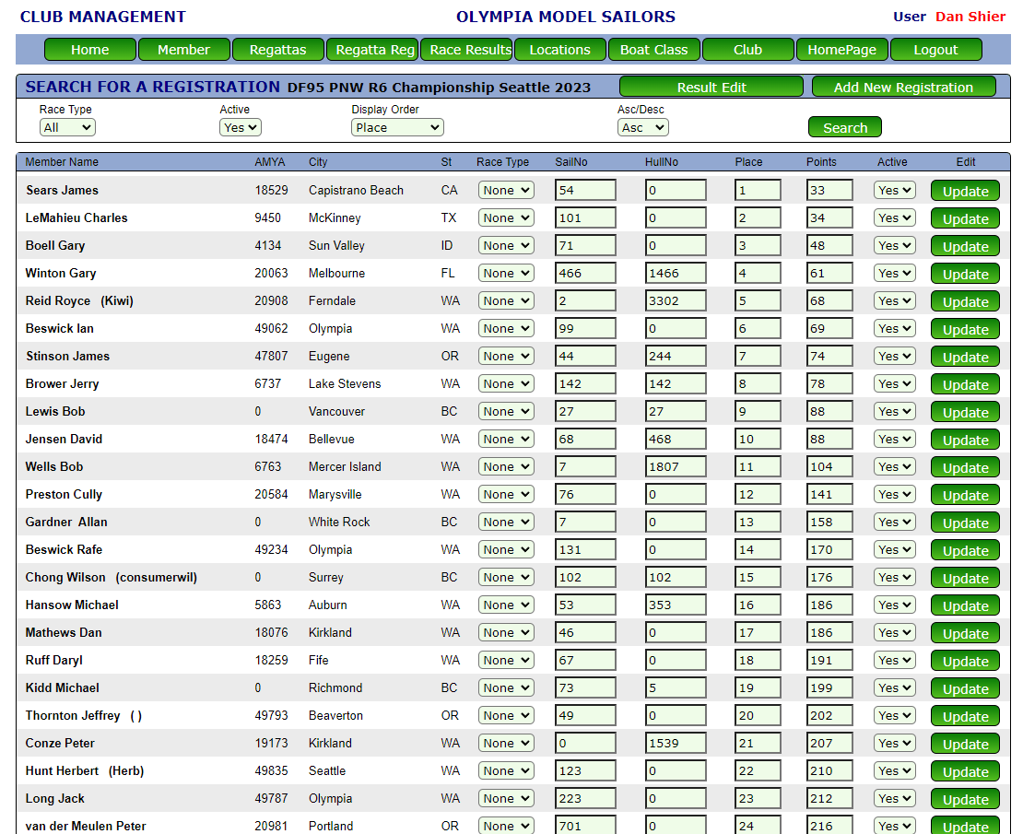The height and width of the screenshot is (834, 1023).
Task: Open Race Type dropdown for Sears James
Action: click(x=506, y=191)
